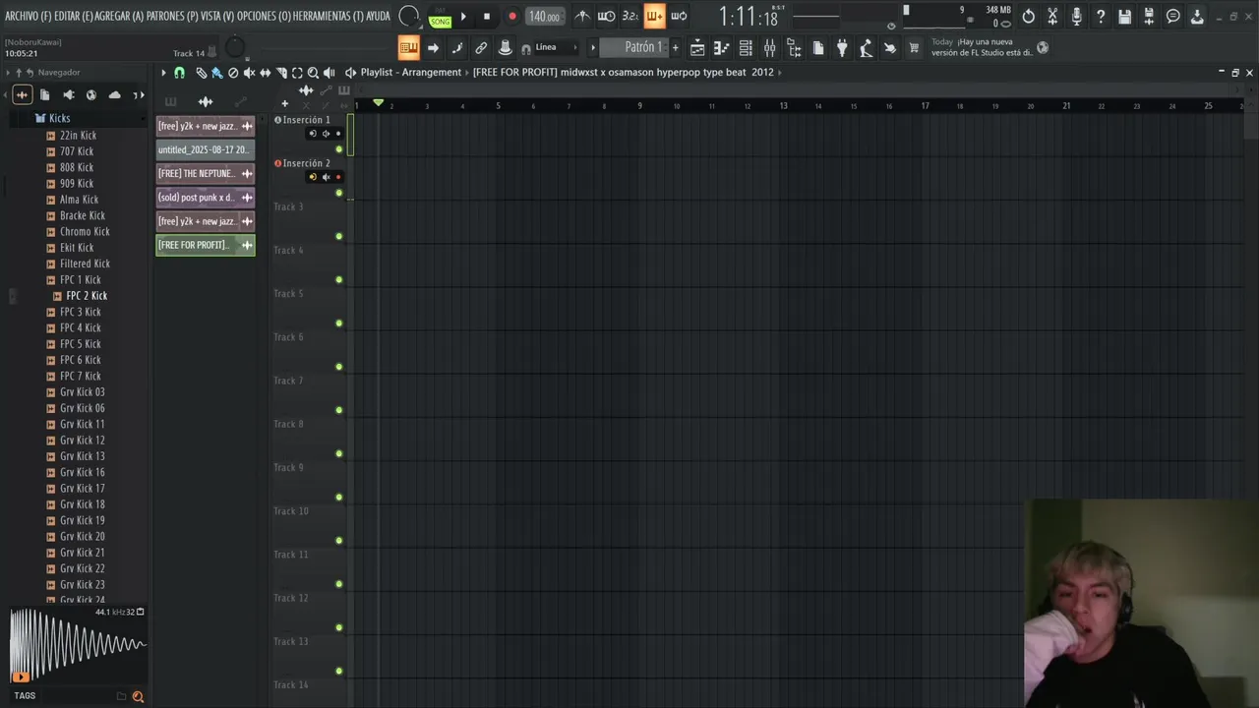Click the 140.000 tempo display
This screenshot has height=708, width=1259.
coord(544,17)
